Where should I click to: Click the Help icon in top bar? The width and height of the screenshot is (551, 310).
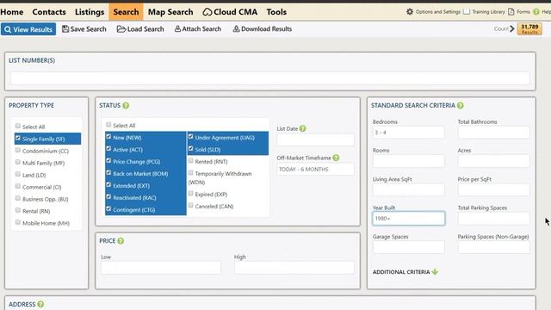[536, 11]
